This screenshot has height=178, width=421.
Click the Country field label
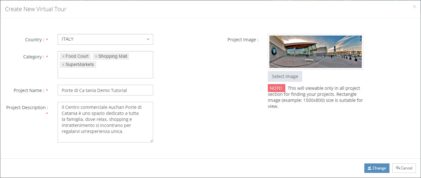point(35,40)
